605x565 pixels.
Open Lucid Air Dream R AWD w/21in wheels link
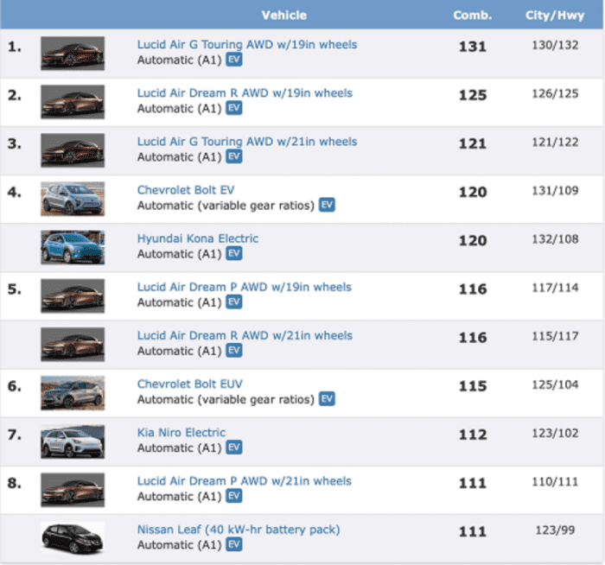pos(245,335)
